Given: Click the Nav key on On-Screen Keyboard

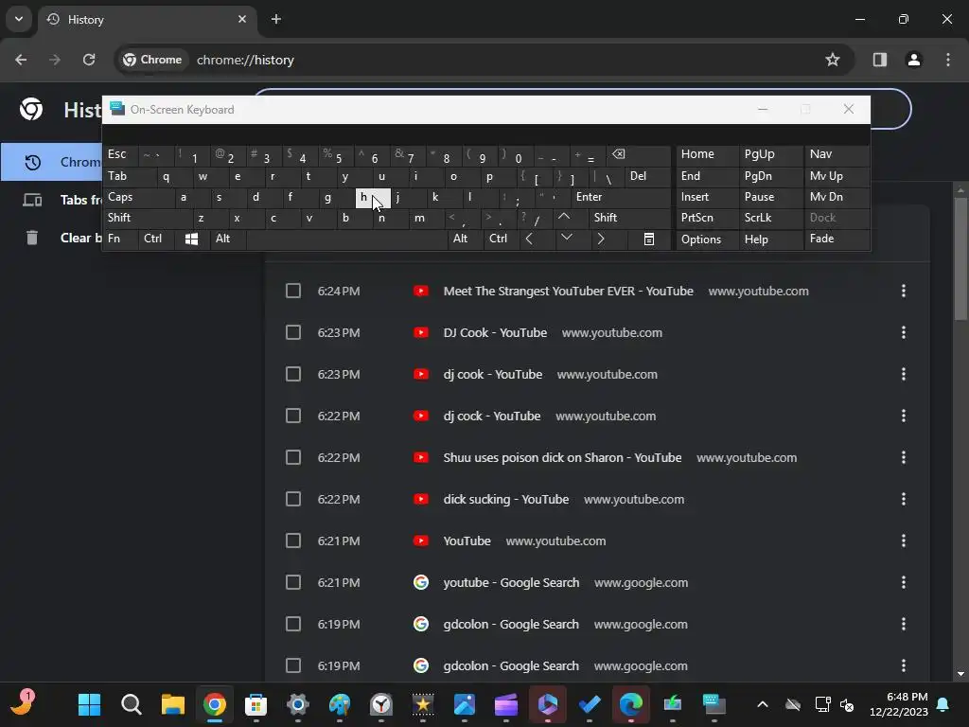Looking at the screenshot, I should point(837,154).
